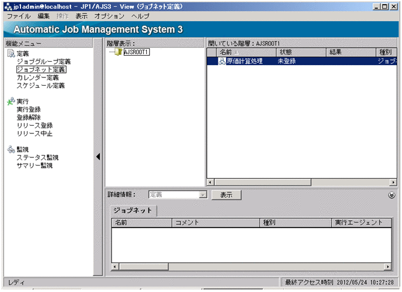Screen dimensions: 402x292
Task: Click the 実行 heading text in function menu
Action: 23,102
